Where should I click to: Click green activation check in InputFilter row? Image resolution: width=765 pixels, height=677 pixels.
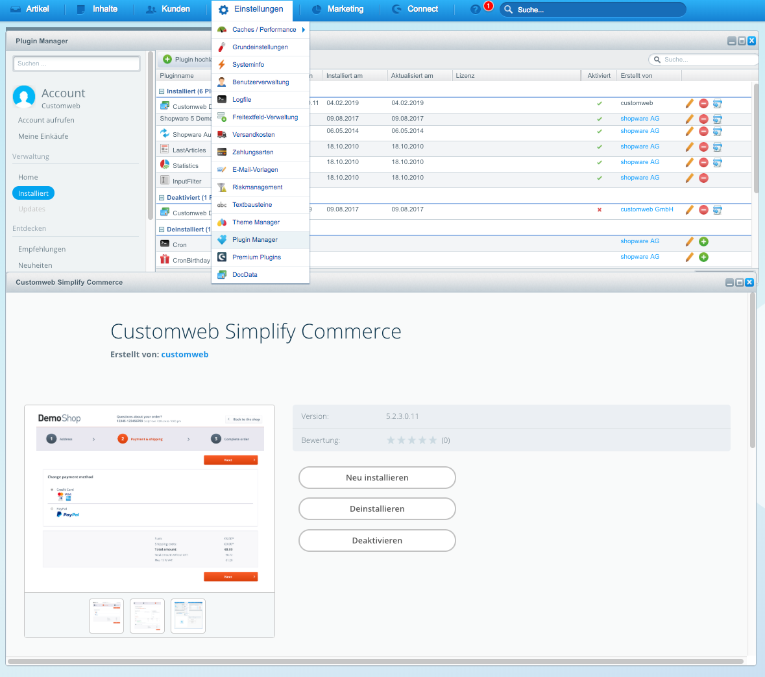(x=600, y=178)
